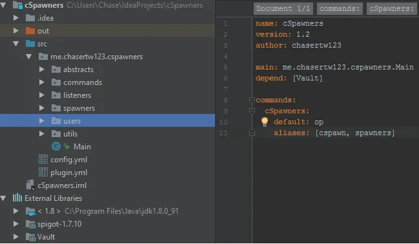The width and height of the screenshot is (419, 244).
Task: Click the blue src source folder icon
Action: click(x=30, y=43)
